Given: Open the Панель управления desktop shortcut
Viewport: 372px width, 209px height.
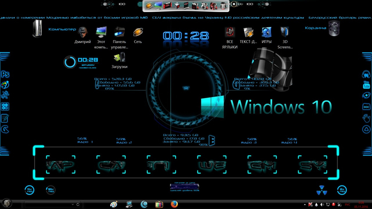Looking at the screenshot, I should (x=119, y=32).
